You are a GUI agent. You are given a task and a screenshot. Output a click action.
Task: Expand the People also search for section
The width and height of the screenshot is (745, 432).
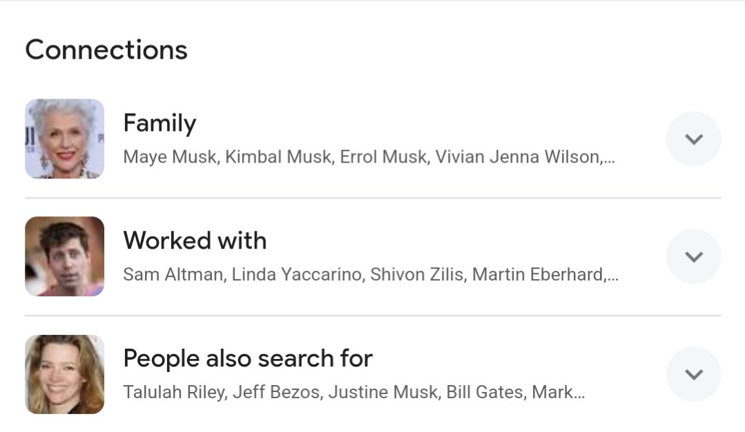pyautogui.click(x=693, y=373)
